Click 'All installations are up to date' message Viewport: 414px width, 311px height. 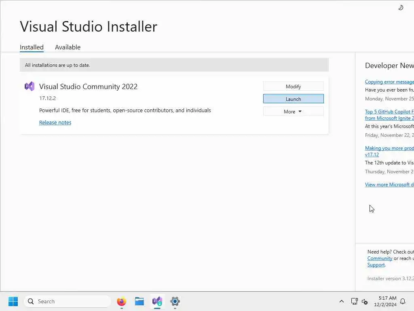[57, 65]
